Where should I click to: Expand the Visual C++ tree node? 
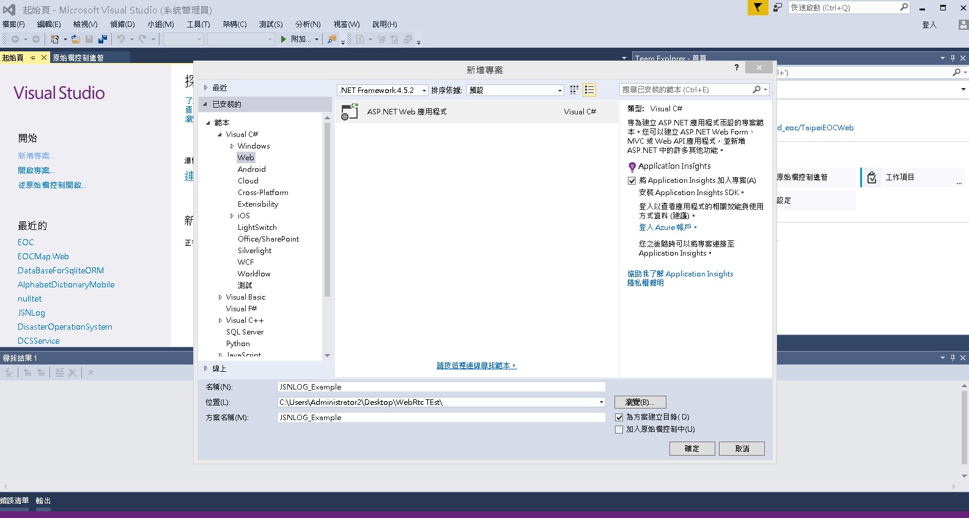(x=220, y=320)
